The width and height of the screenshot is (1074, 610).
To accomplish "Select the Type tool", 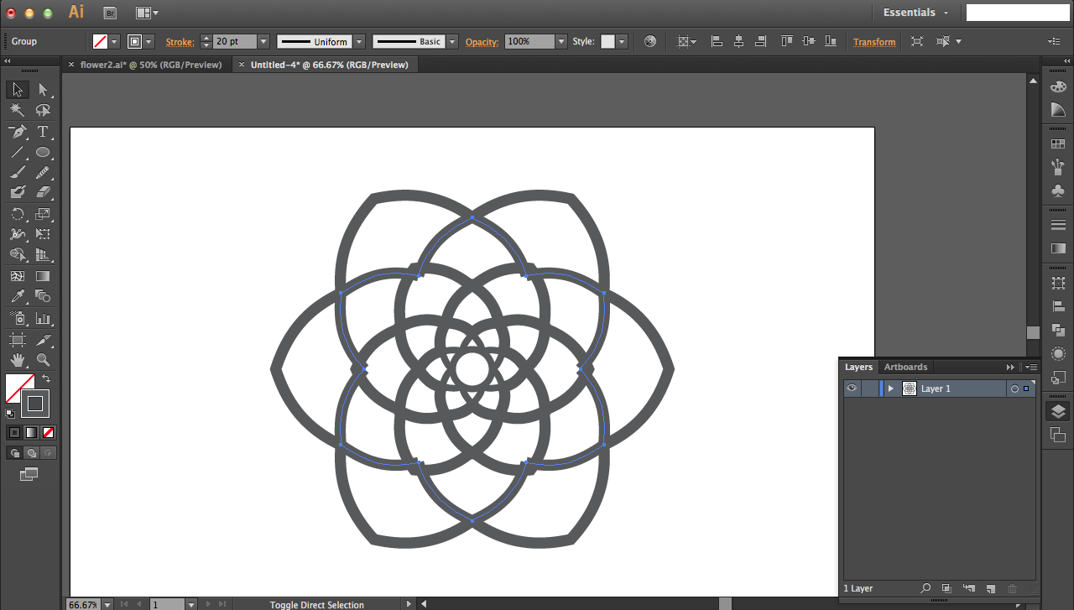I will 43,132.
